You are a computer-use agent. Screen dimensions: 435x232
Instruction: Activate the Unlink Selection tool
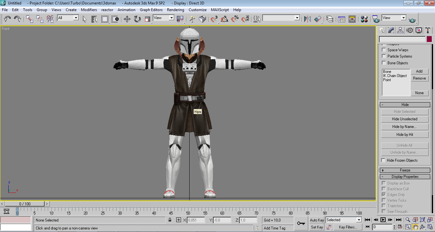tap(40, 19)
